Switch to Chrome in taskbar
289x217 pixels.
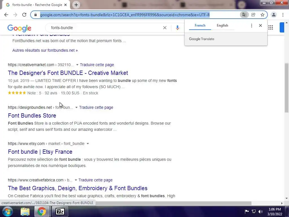tap(42, 211)
